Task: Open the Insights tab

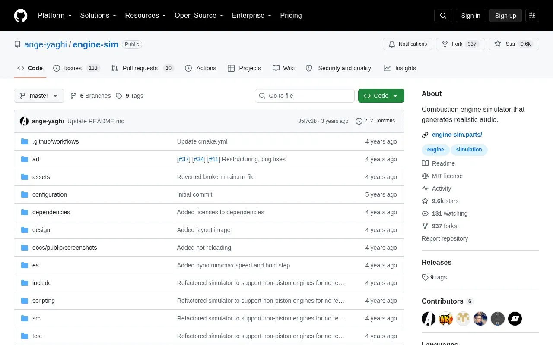Action: tap(400, 68)
